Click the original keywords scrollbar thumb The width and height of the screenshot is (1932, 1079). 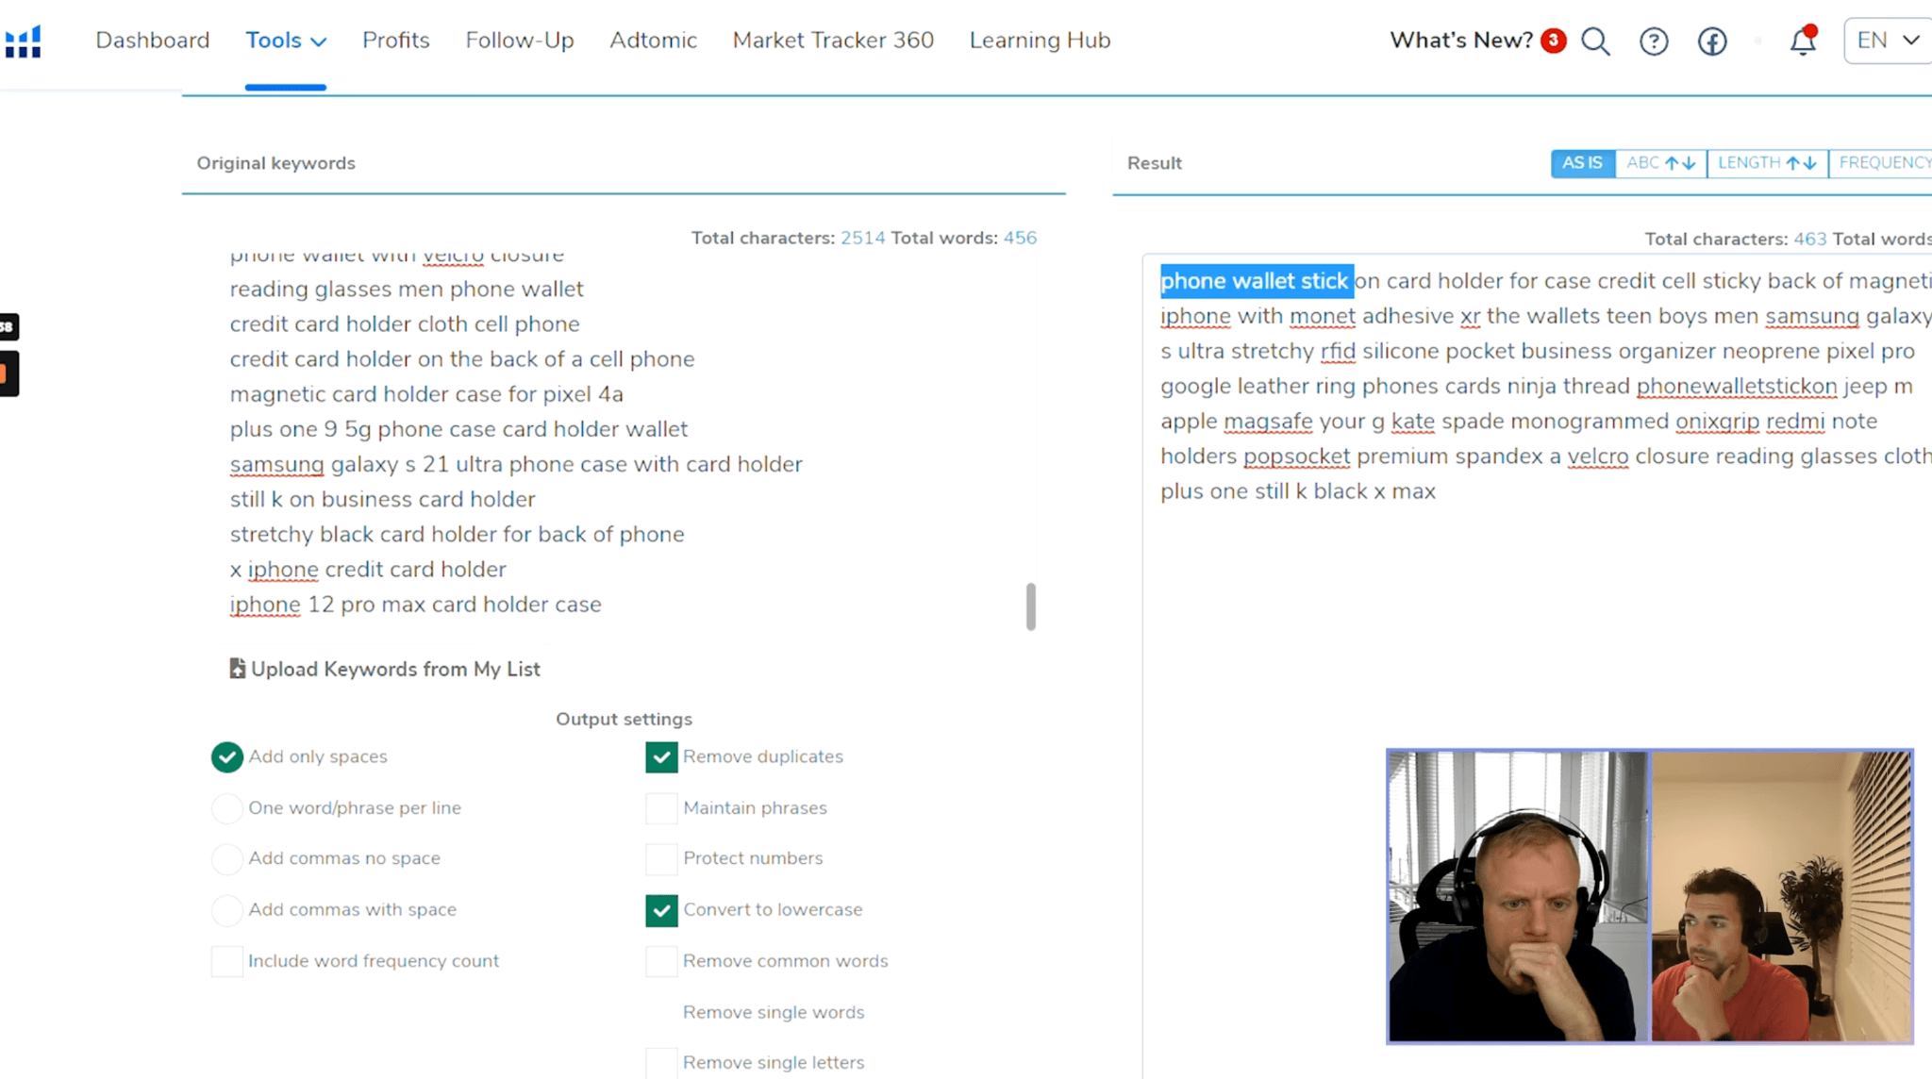(1030, 606)
